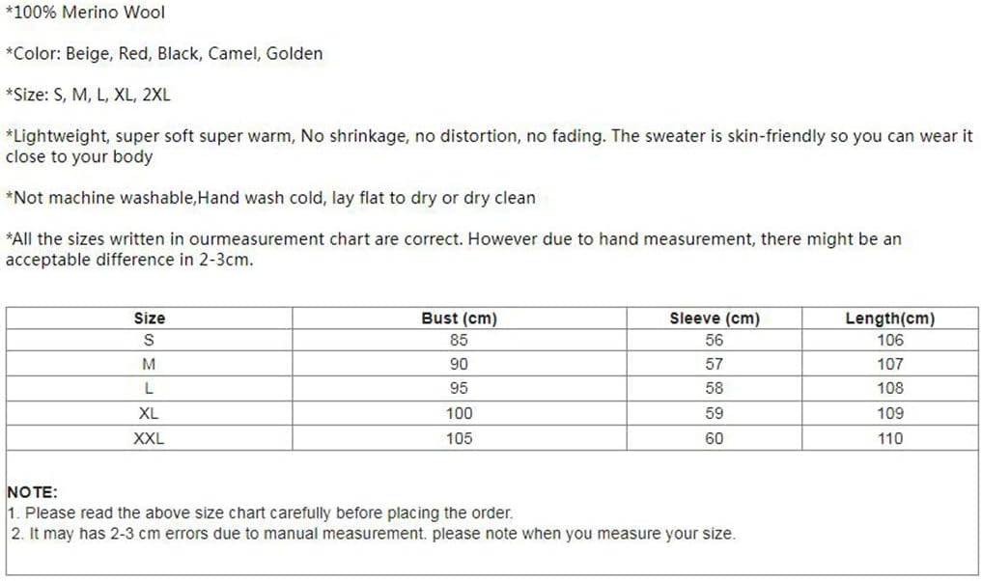Screen dimensions: 982x581
Task: Click the Size: S, M, L, XL, 2XL line
Action: click(88, 95)
